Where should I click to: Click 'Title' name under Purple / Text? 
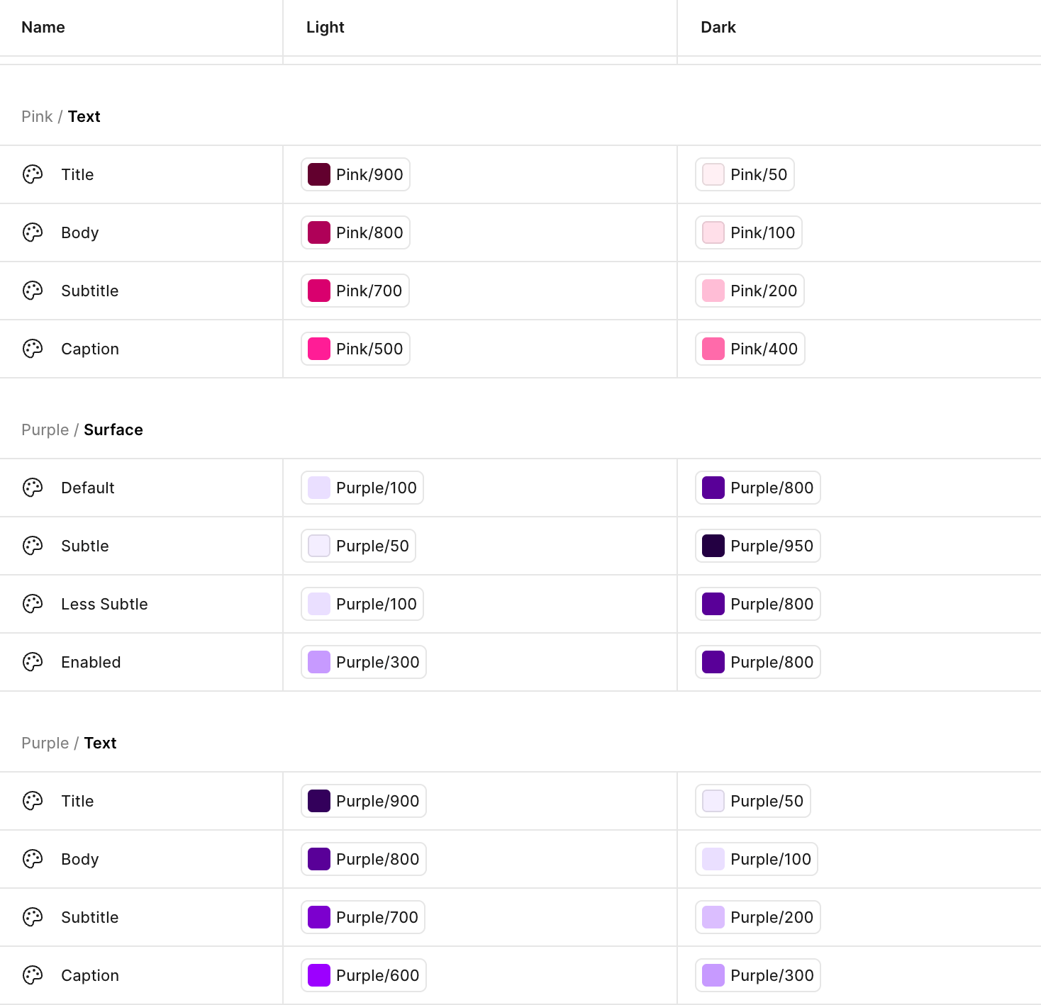77,801
